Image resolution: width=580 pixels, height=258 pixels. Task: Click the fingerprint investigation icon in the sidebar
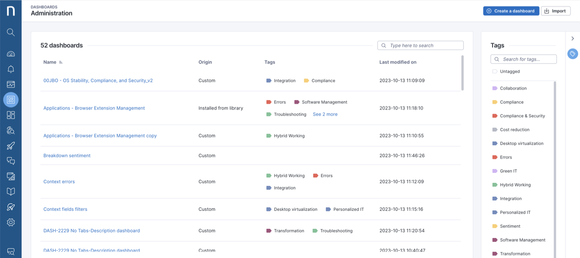[x=11, y=131]
